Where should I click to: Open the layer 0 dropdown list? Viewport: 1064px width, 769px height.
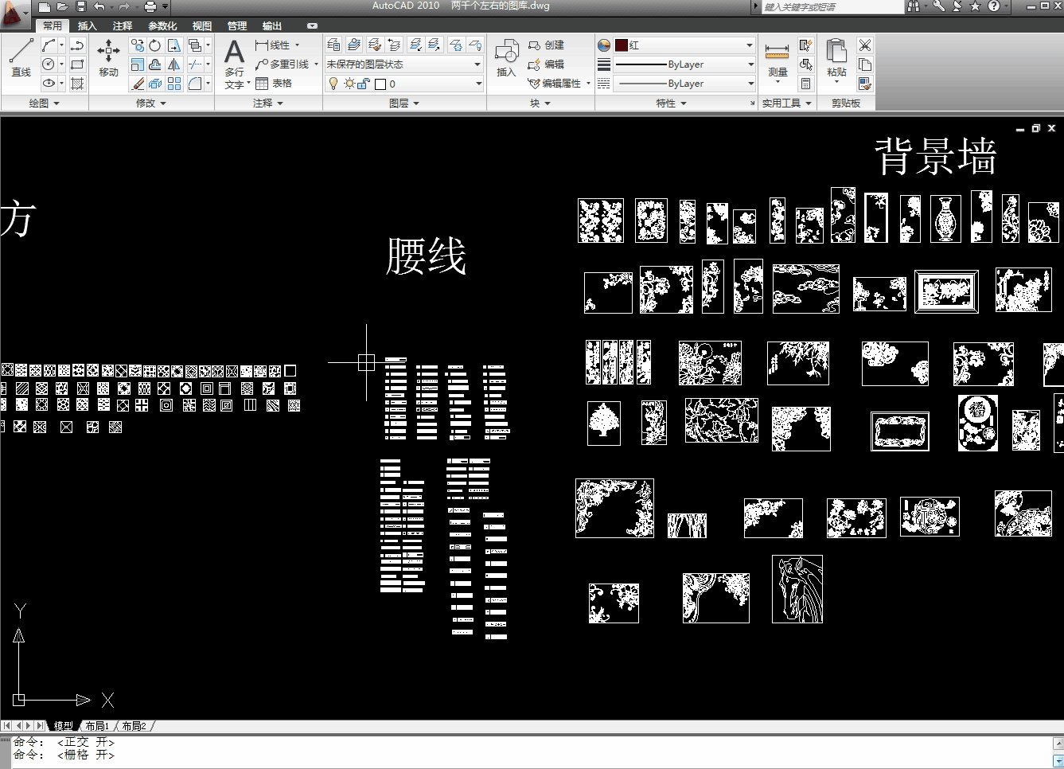tap(403, 84)
